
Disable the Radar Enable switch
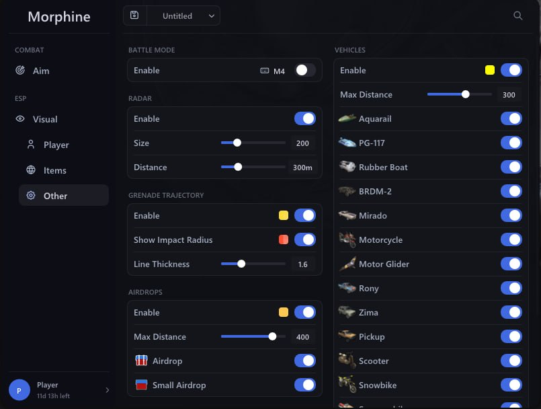(x=305, y=118)
